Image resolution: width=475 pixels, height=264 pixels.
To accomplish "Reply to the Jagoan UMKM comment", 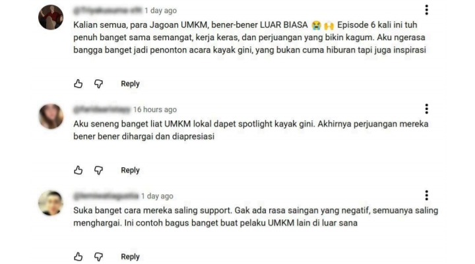I will 130,84.
